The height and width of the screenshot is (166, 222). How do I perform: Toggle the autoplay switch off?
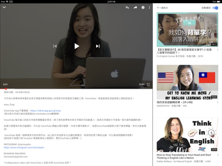coord(215,8)
